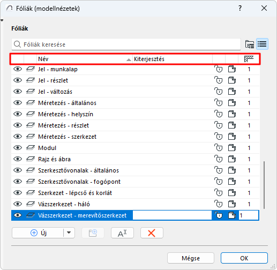277x270 pixels.
Task: Open the Új button dropdown arrow
Action: [x=69, y=232]
